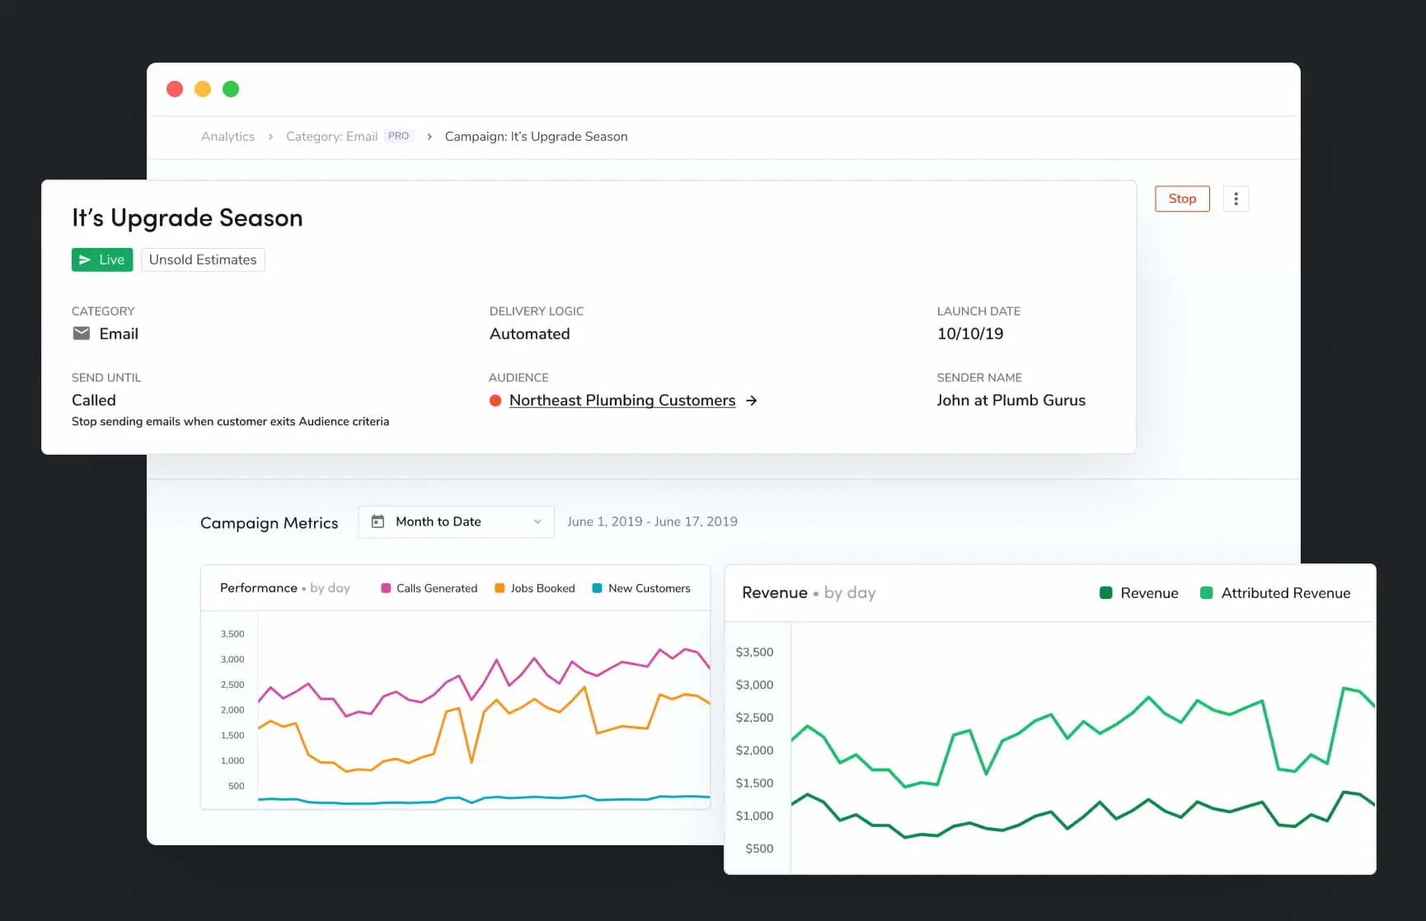Click the paper-plane icon in Live badge
The width and height of the screenshot is (1426, 921).
[x=85, y=259]
